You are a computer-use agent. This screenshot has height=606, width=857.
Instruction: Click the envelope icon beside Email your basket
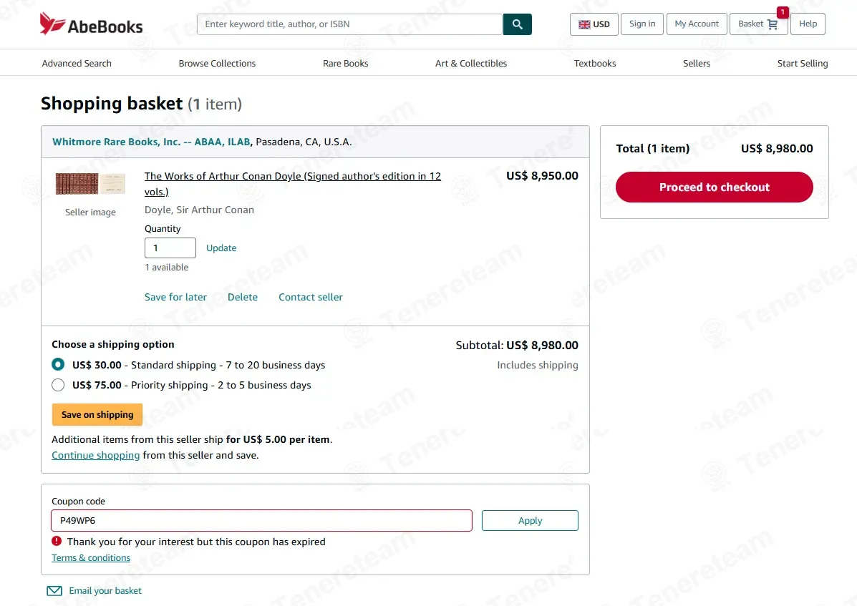click(x=54, y=591)
